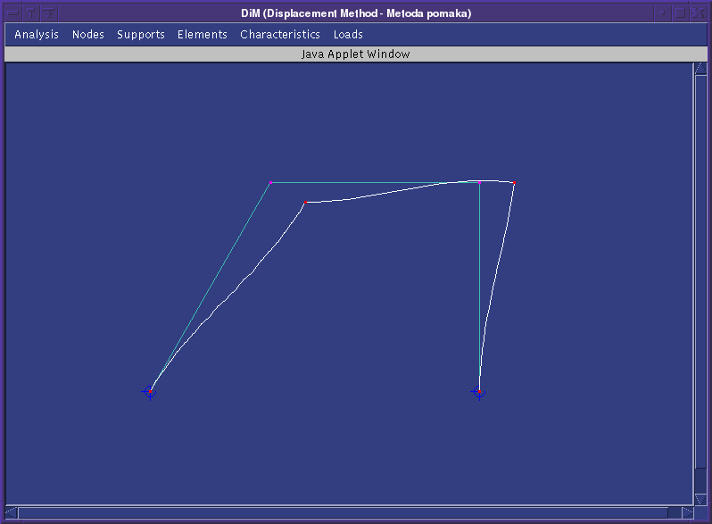Minimize the DiM window
This screenshot has height=524, width=712.
tap(663, 13)
